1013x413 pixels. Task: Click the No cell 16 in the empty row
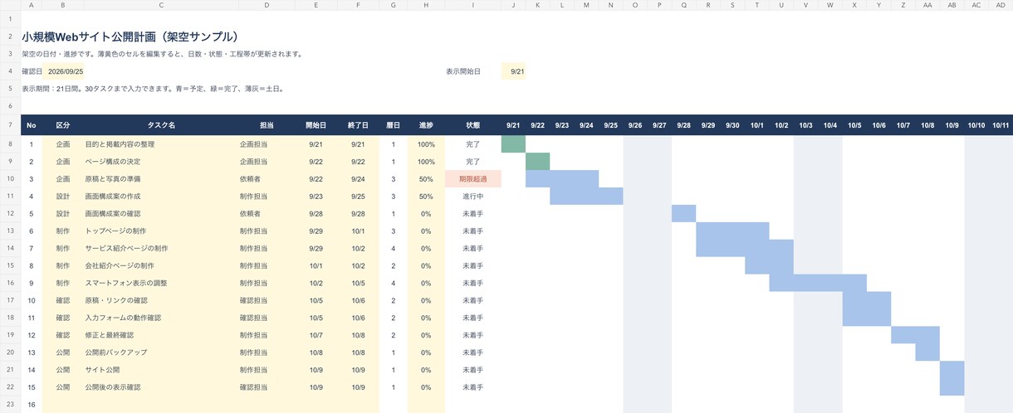32,405
